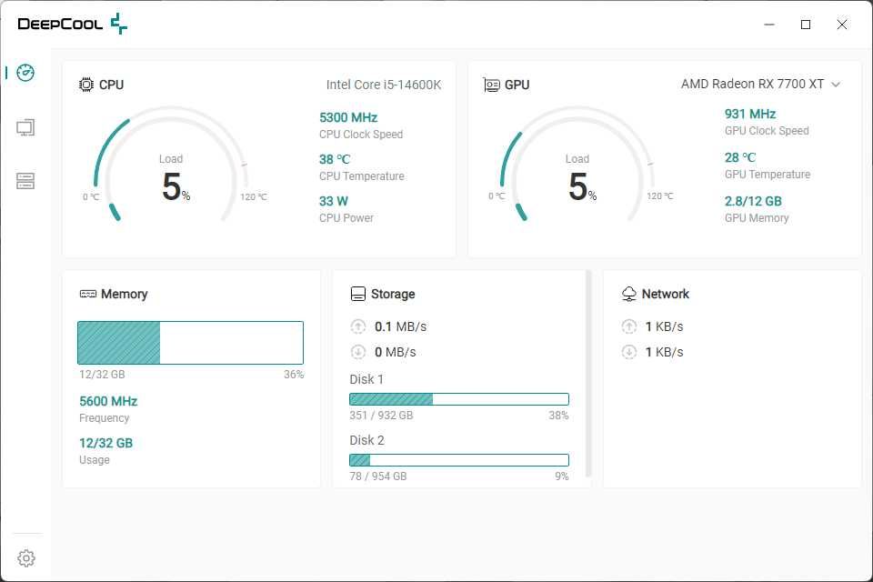The width and height of the screenshot is (873, 582).
Task: Click the Storage drive icon
Action: click(x=358, y=294)
